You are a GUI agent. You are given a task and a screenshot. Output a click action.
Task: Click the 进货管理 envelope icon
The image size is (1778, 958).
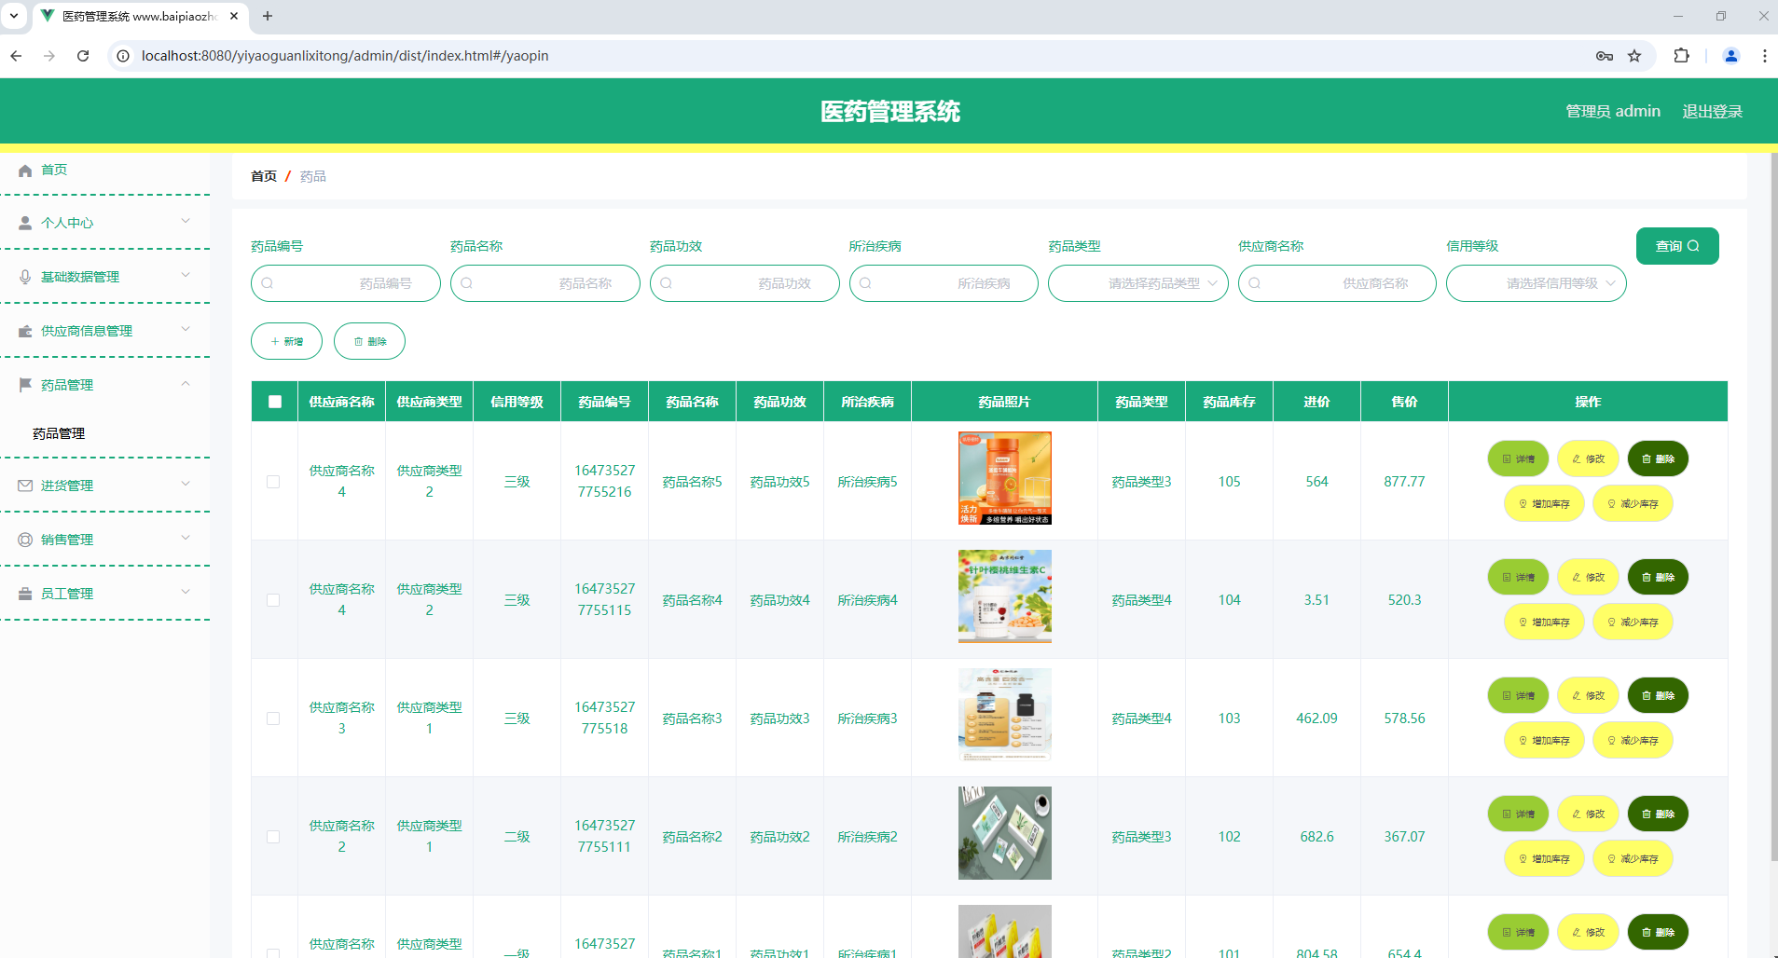tap(24, 485)
